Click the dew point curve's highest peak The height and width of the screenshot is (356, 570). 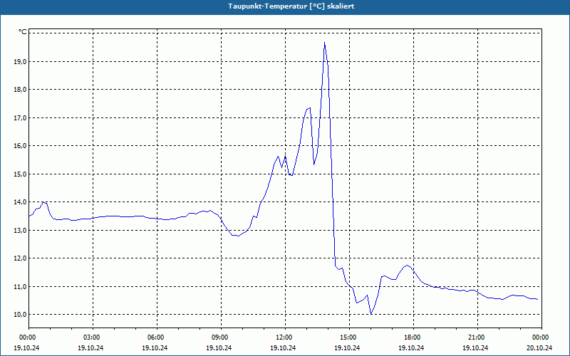[x=324, y=43]
